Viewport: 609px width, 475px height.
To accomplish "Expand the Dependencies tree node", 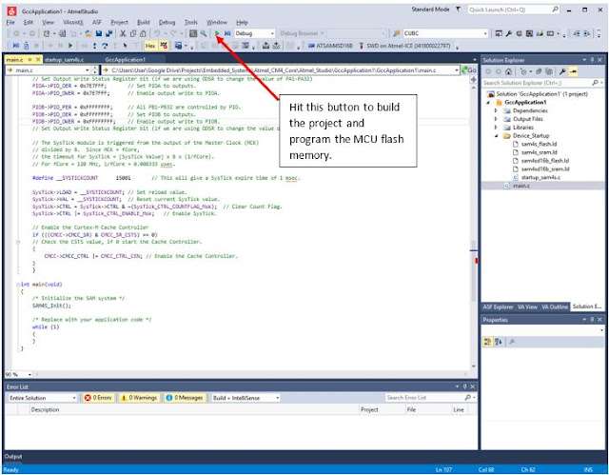I will click(496, 110).
